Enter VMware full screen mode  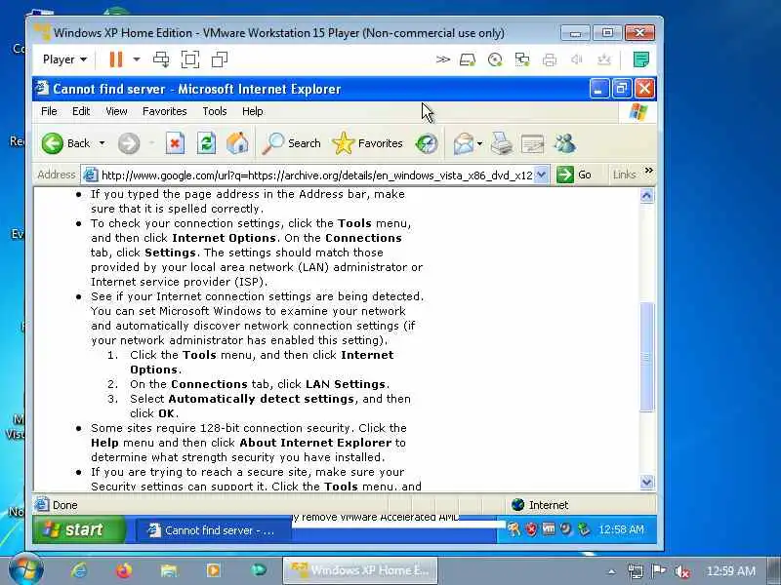pos(190,59)
